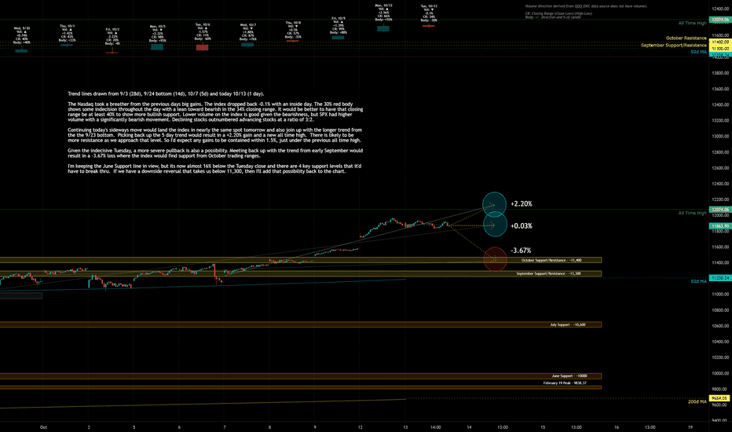732x432 pixels.
Task: Click the June Support ~10000 band label
Action: coord(569,376)
